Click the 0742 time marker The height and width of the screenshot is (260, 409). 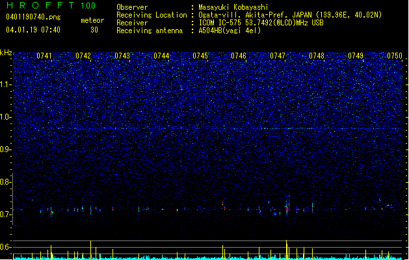(83, 56)
